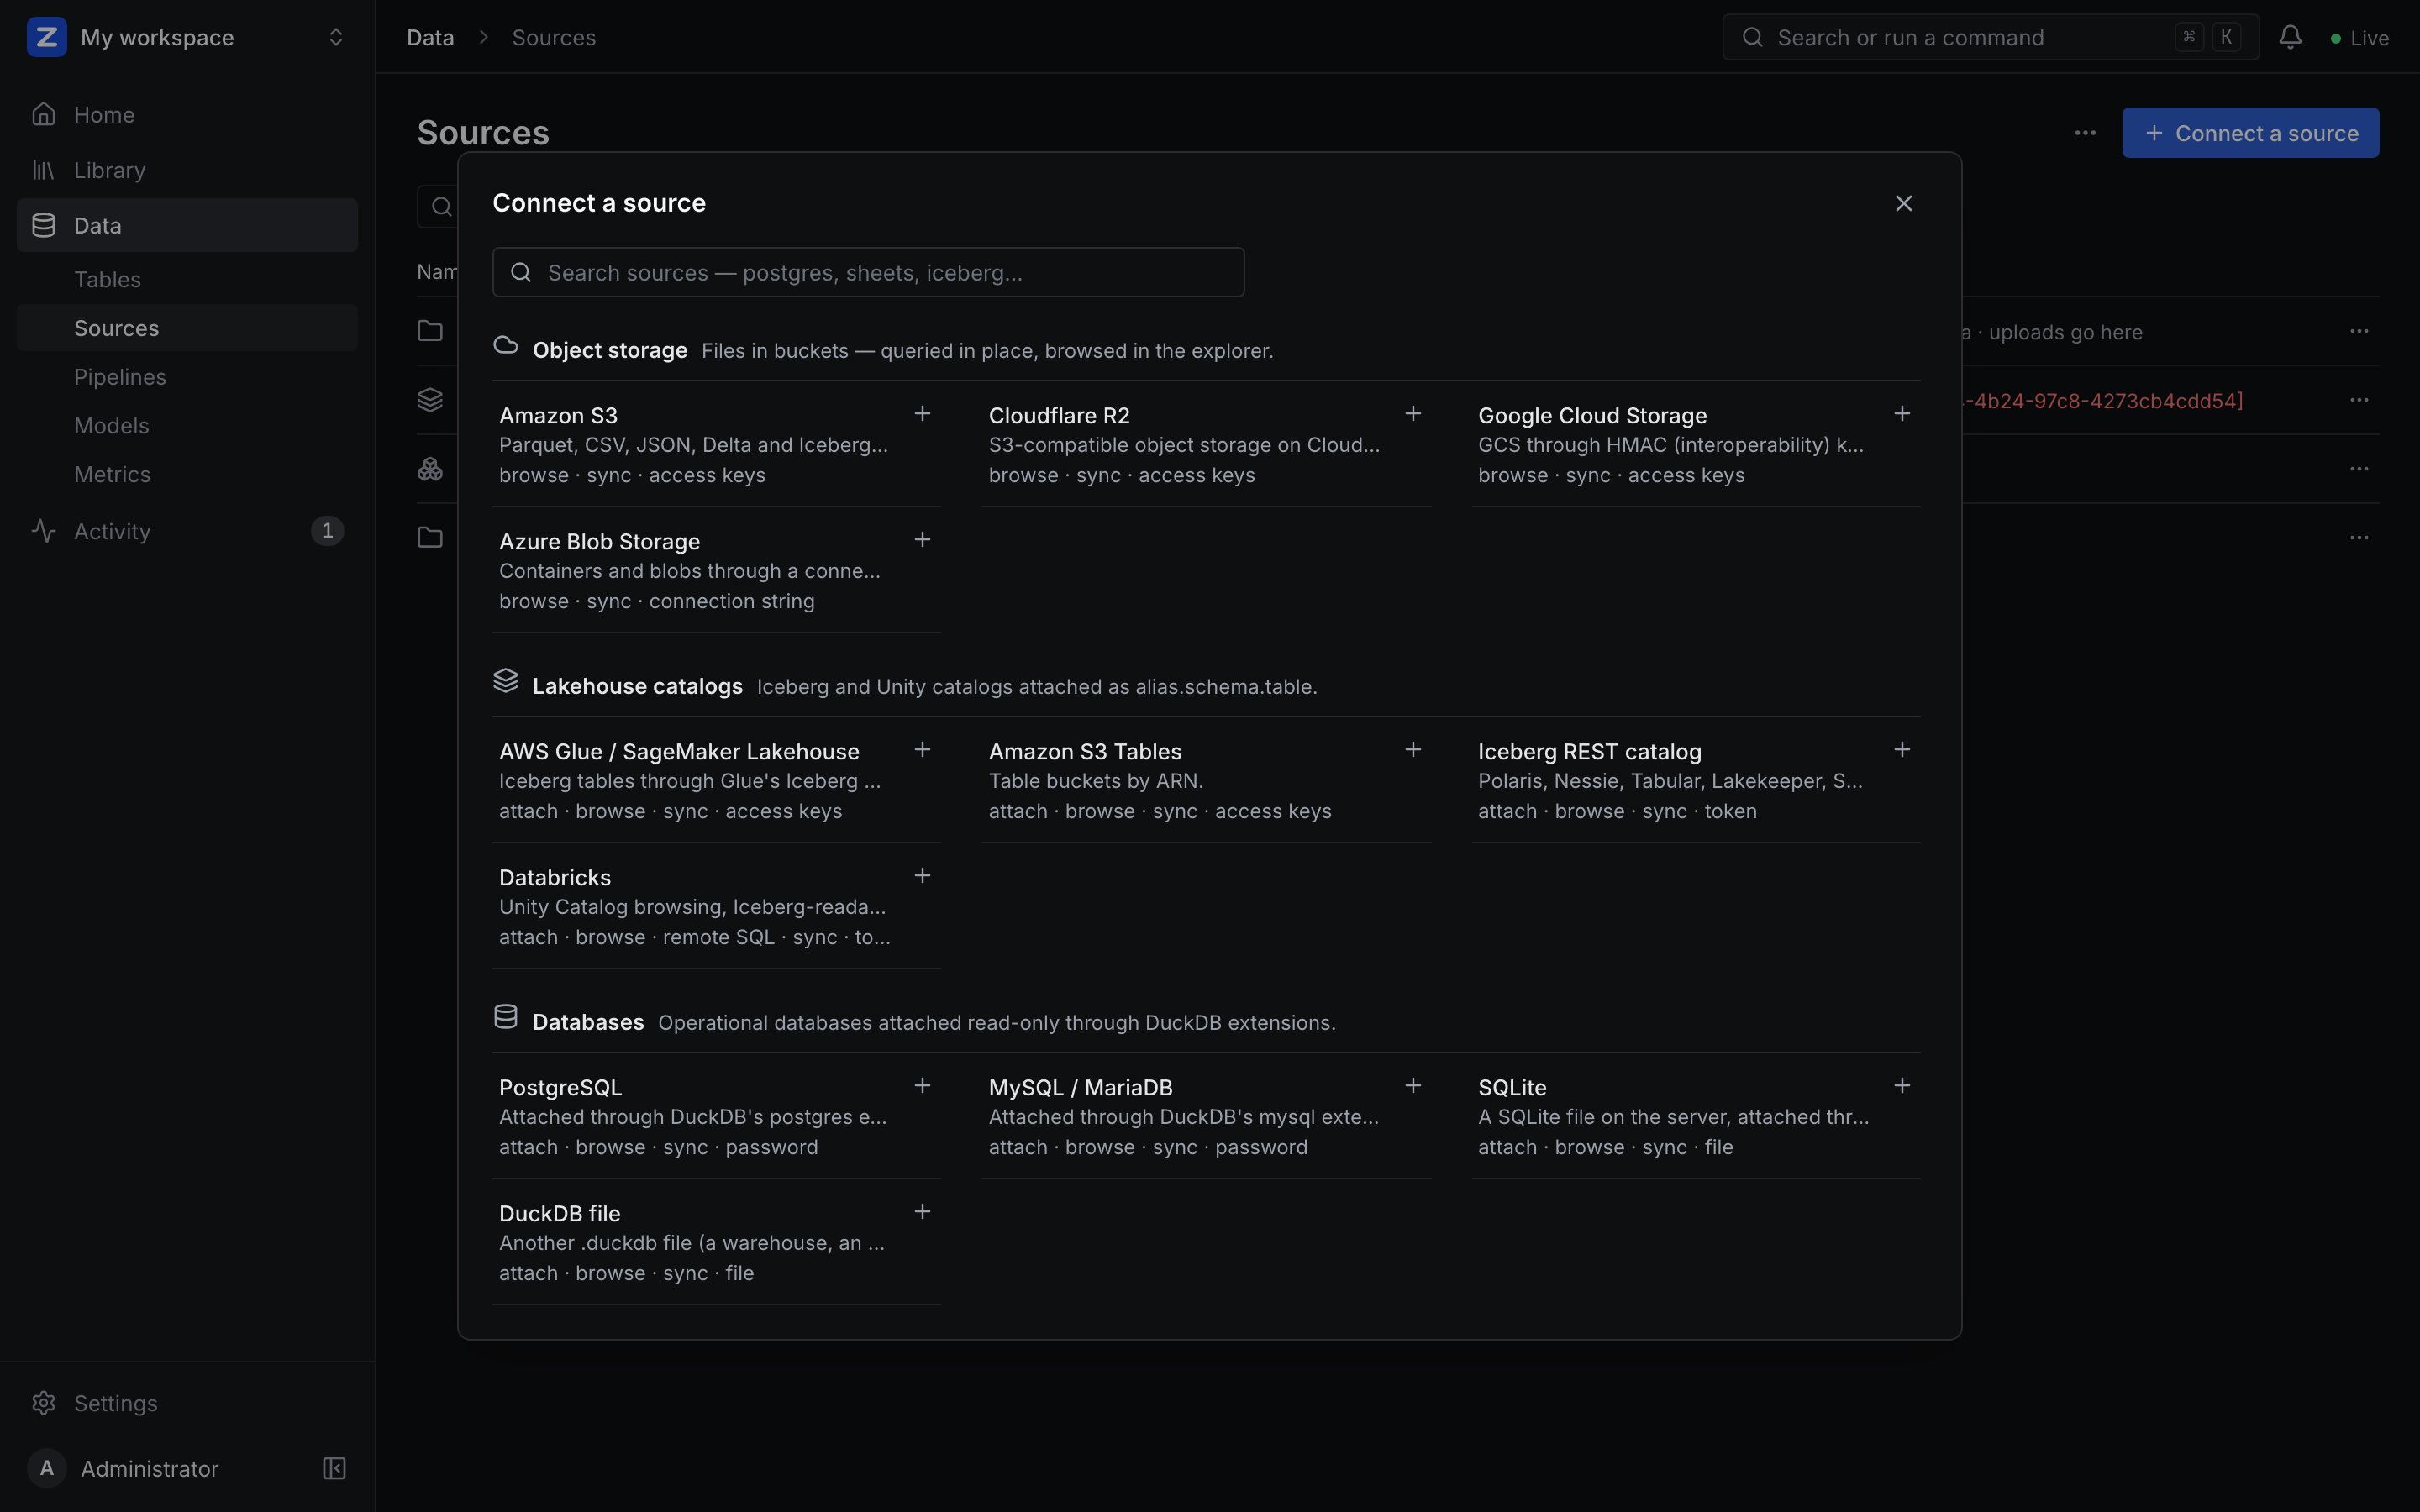Open Pipelines under Data

(187, 377)
